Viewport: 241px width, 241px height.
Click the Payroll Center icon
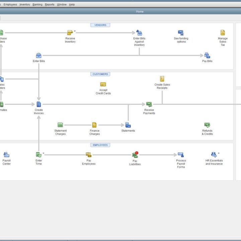click(x=6, y=155)
